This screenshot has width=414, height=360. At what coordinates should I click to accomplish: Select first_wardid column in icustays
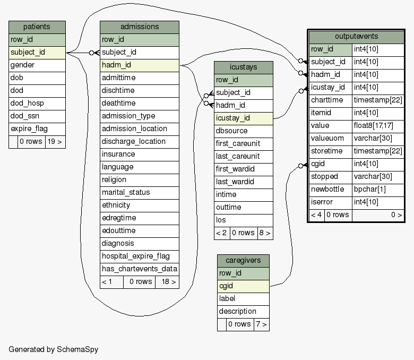tap(244, 169)
